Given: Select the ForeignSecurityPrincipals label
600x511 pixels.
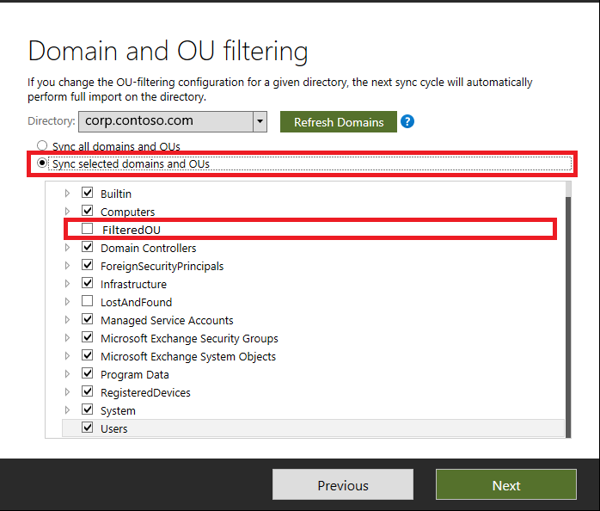Looking at the screenshot, I should (x=162, y=266).
